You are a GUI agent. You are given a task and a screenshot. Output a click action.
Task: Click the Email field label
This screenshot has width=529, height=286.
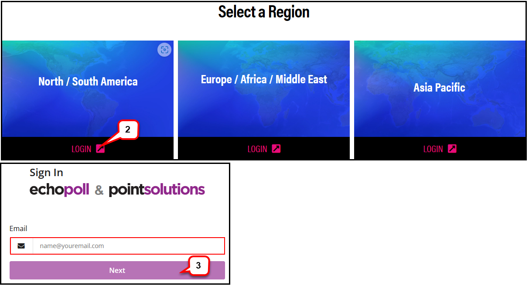(18, 228)
